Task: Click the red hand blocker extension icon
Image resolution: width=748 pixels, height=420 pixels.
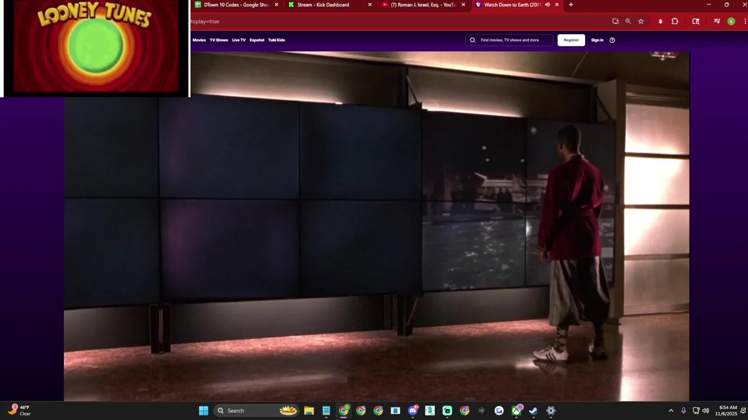Action: pos(660,21)
